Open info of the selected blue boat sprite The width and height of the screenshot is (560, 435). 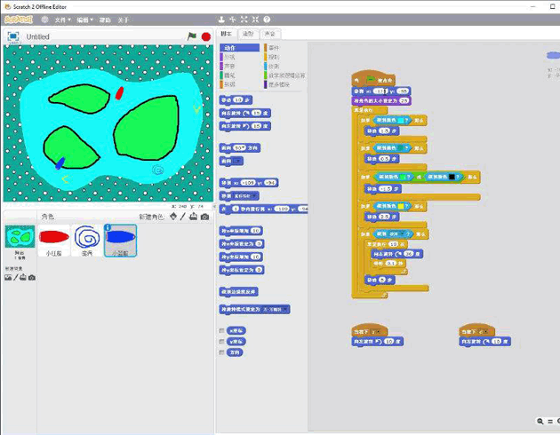pyautogui.click(x=108, y=227)
